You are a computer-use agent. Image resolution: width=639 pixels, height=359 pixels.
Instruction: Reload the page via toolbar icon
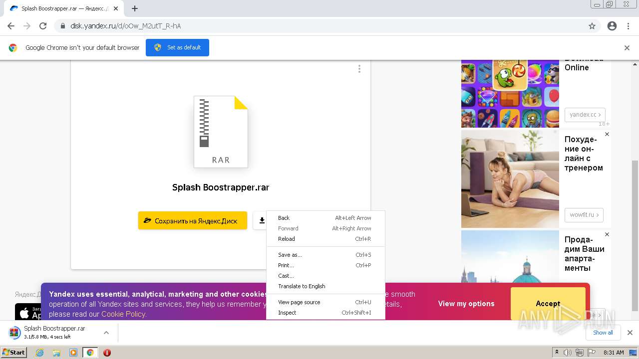coord(43,26)
